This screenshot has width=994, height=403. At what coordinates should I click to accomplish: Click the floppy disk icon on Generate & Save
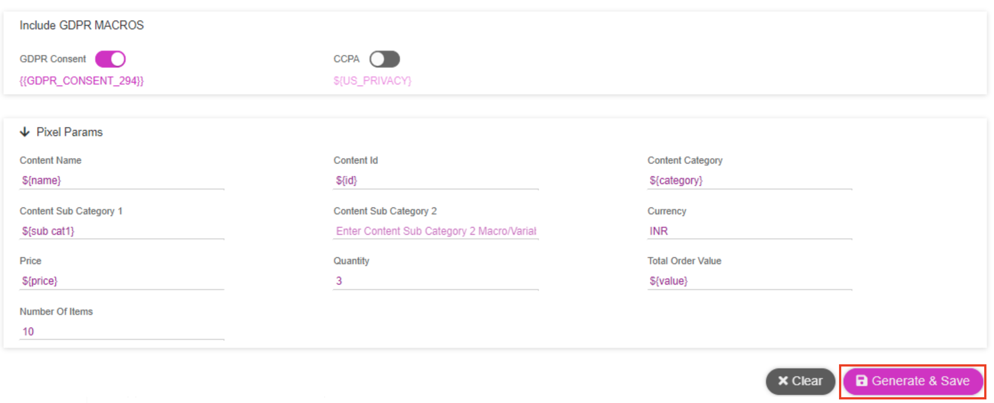pos(861,381)
